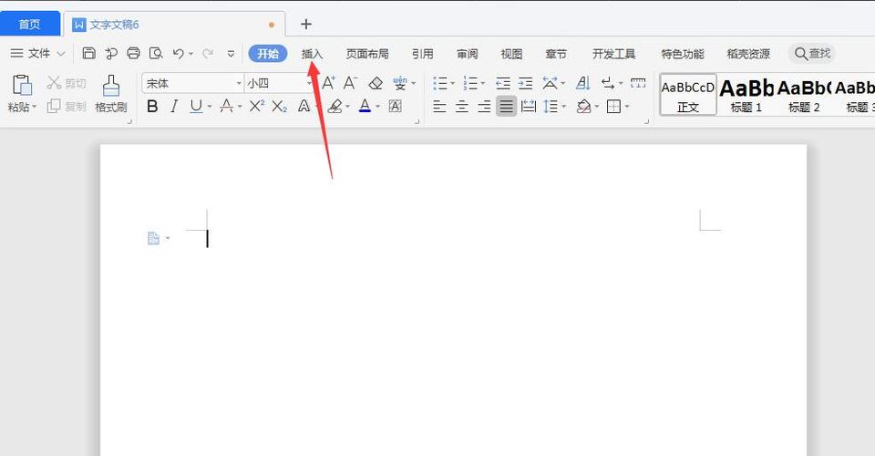
Task: Click the Print icon in quick access toolbar
Action: click(134, 54)
